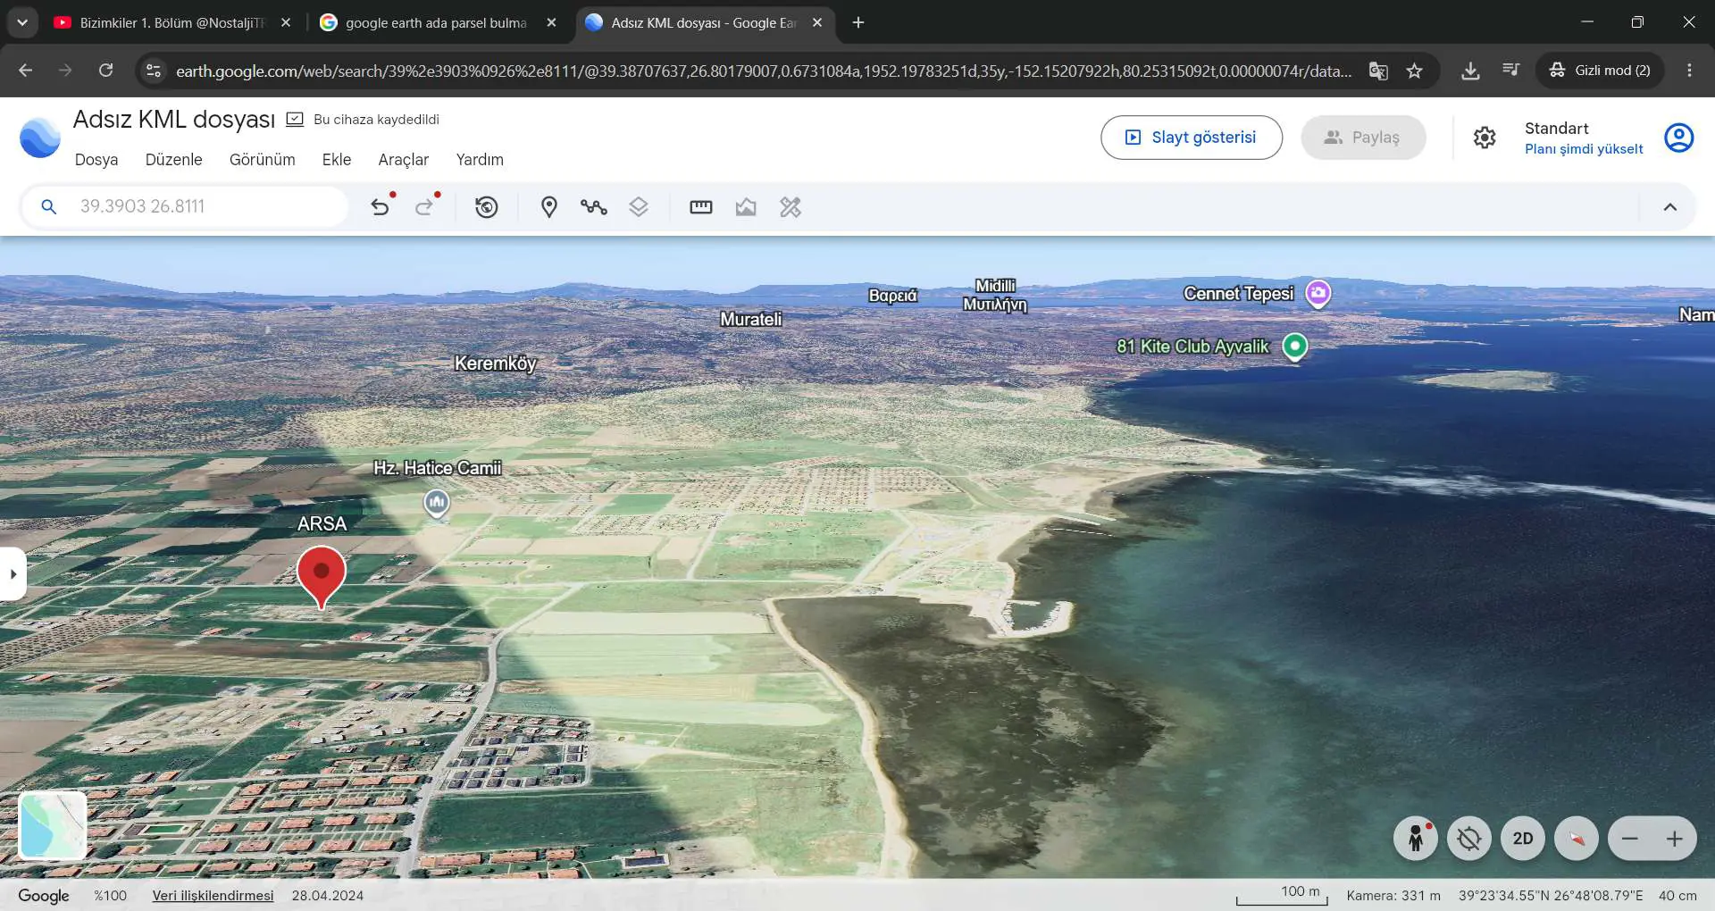Collapse the toolbar with the chevron

(1670, 207)
